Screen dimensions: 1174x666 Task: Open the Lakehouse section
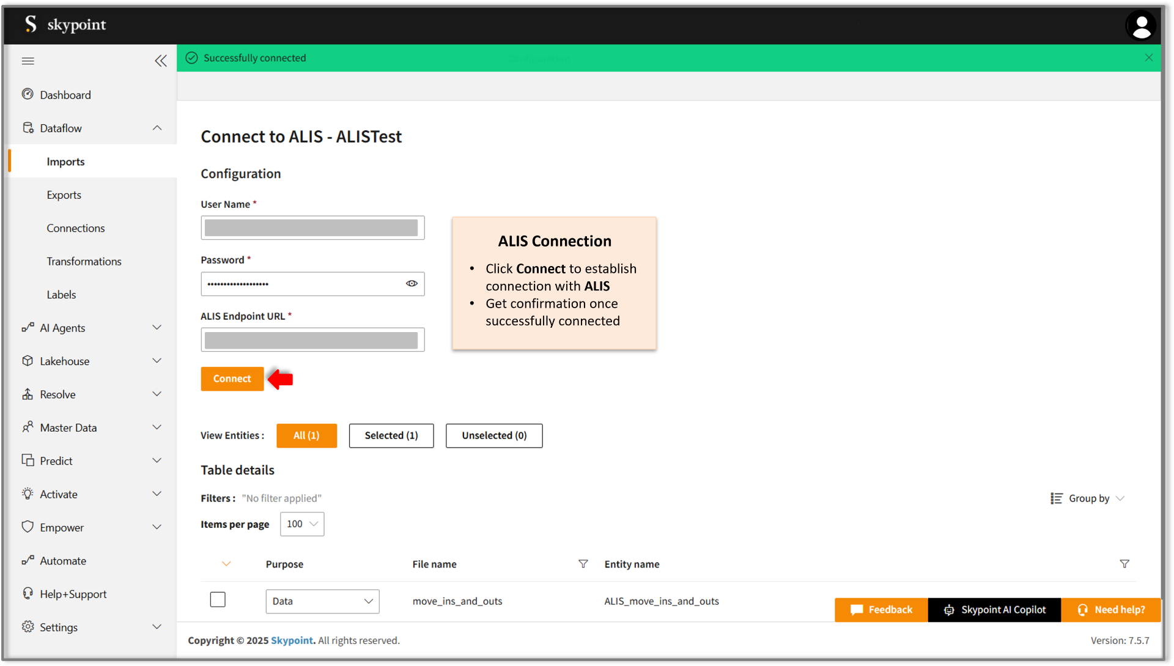point(63,361)
